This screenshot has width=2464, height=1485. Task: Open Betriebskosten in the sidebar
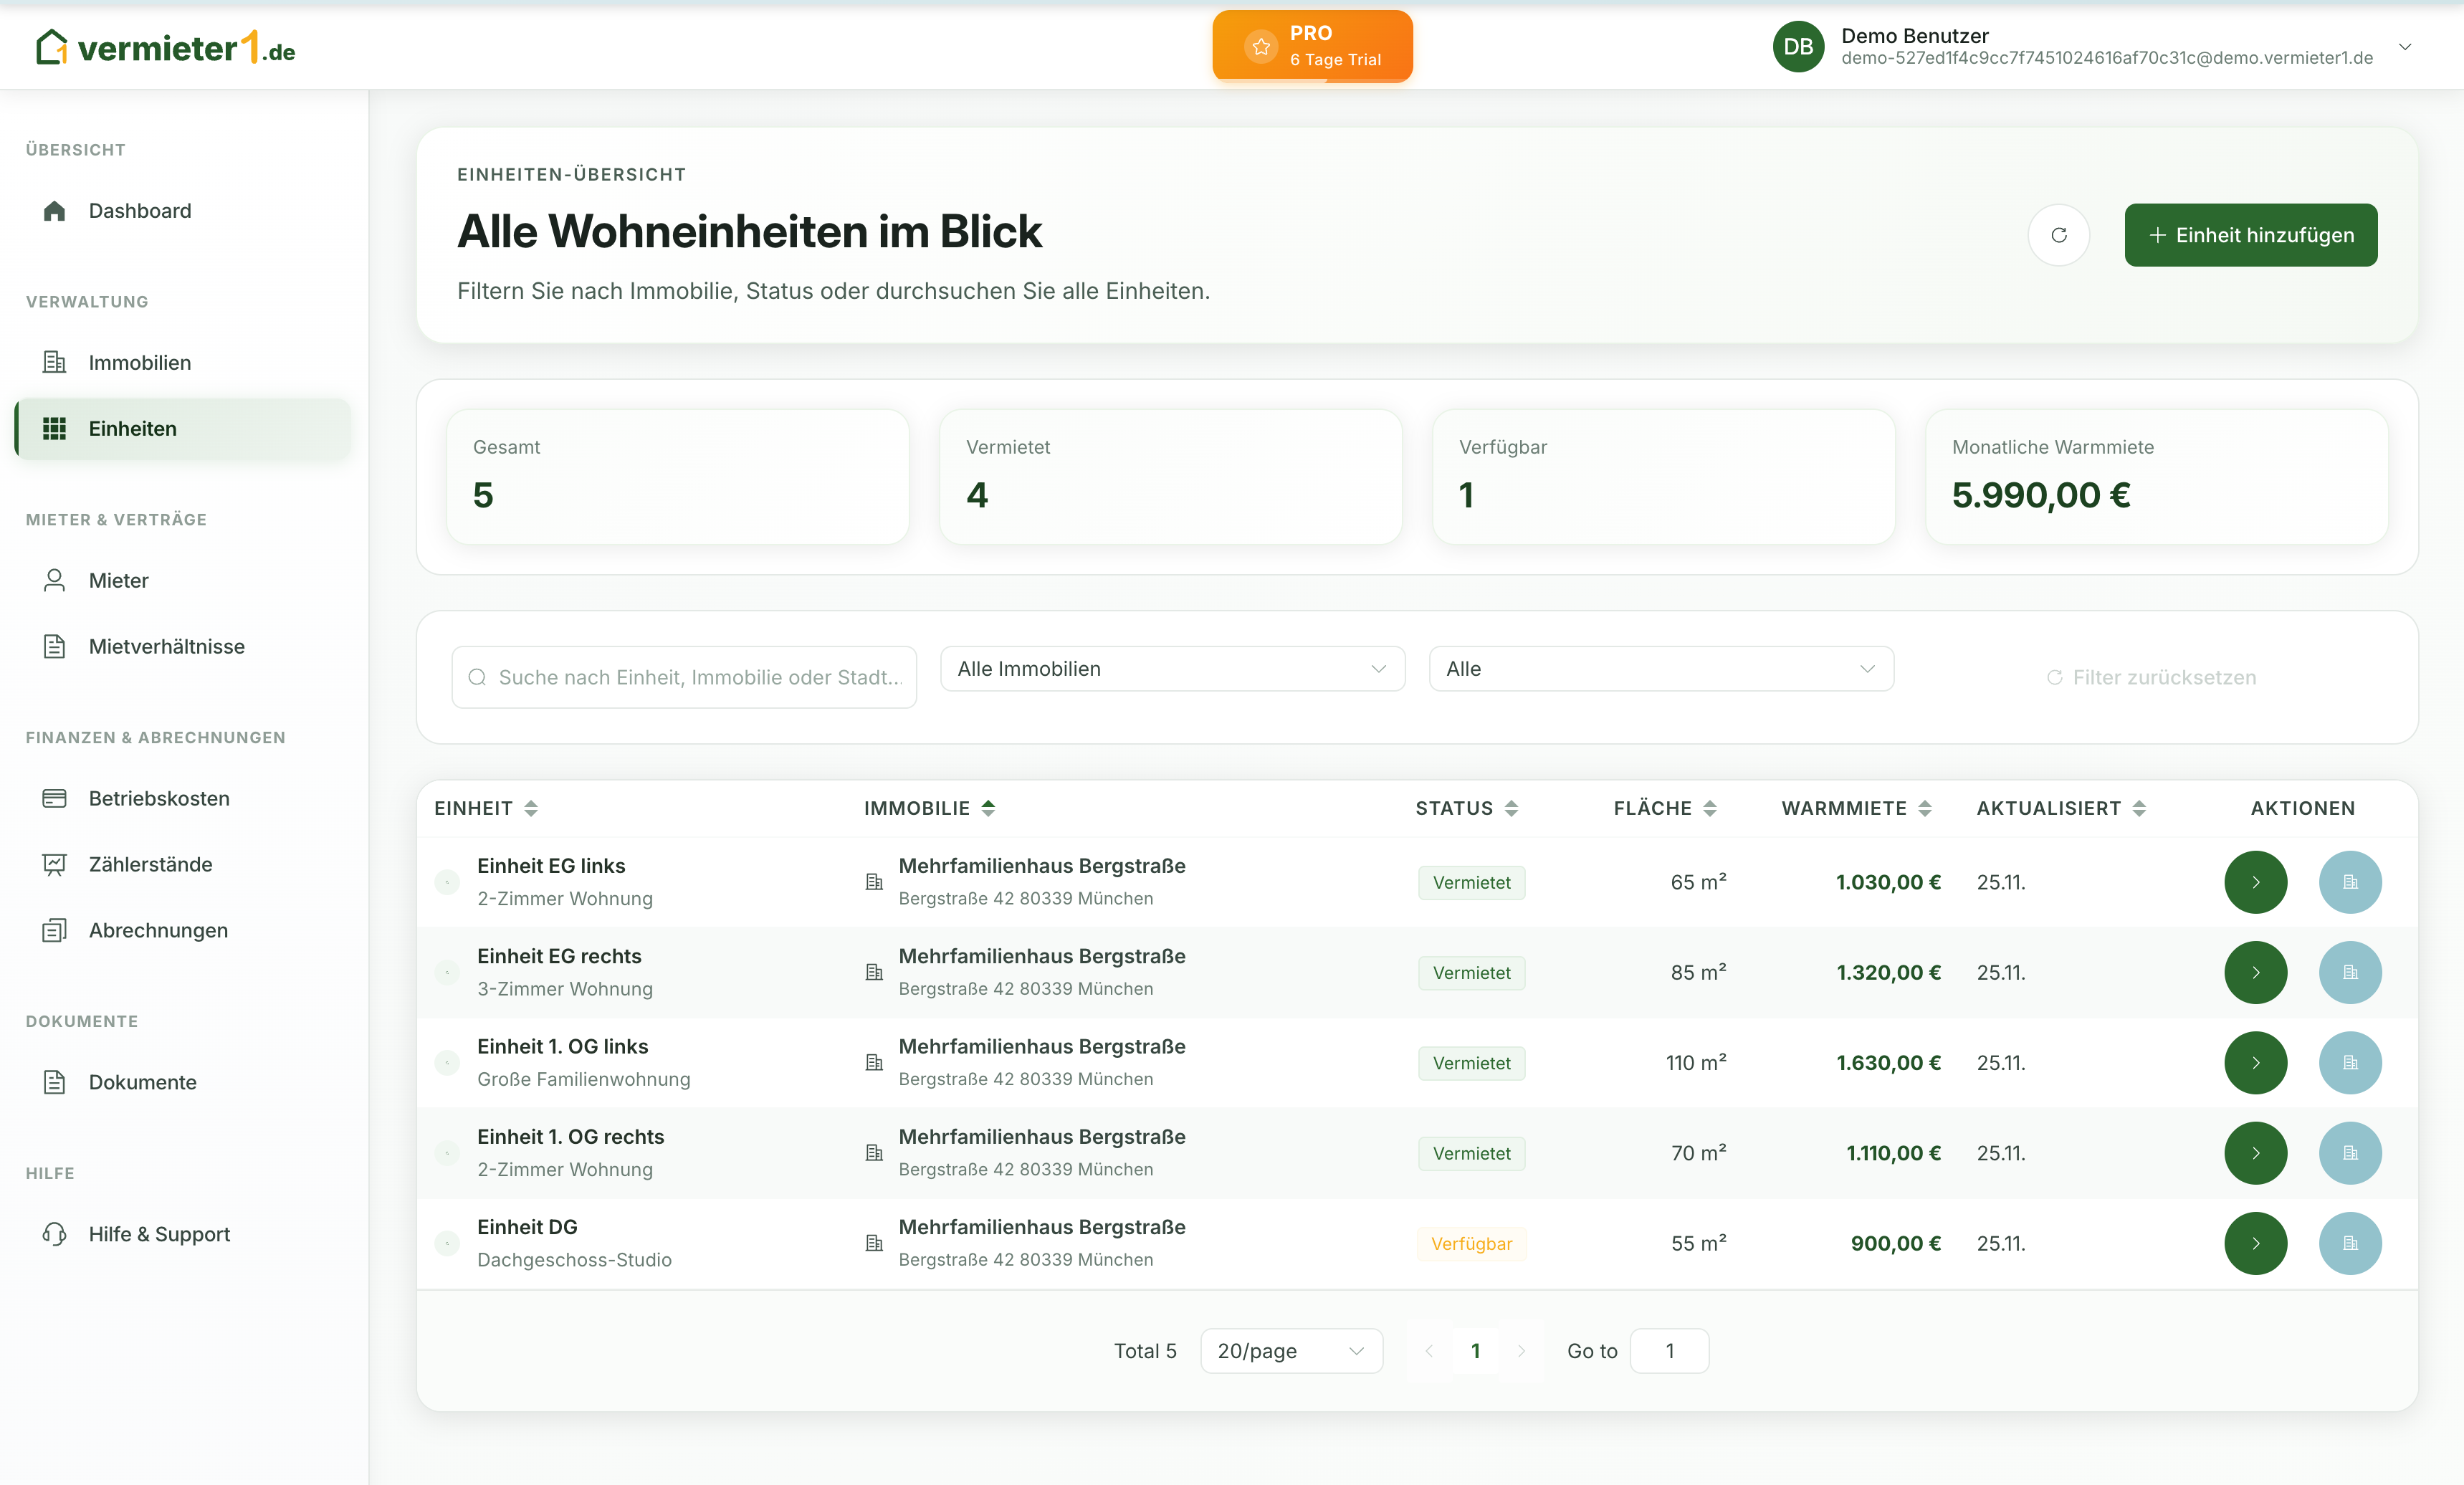[x=158, y=798]
